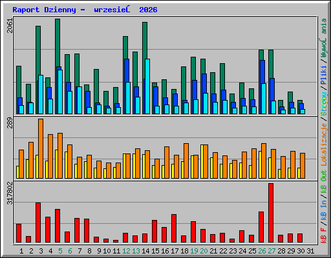Click day label "22" on the axis
331x258 pixels.
[x=223, y=251]
